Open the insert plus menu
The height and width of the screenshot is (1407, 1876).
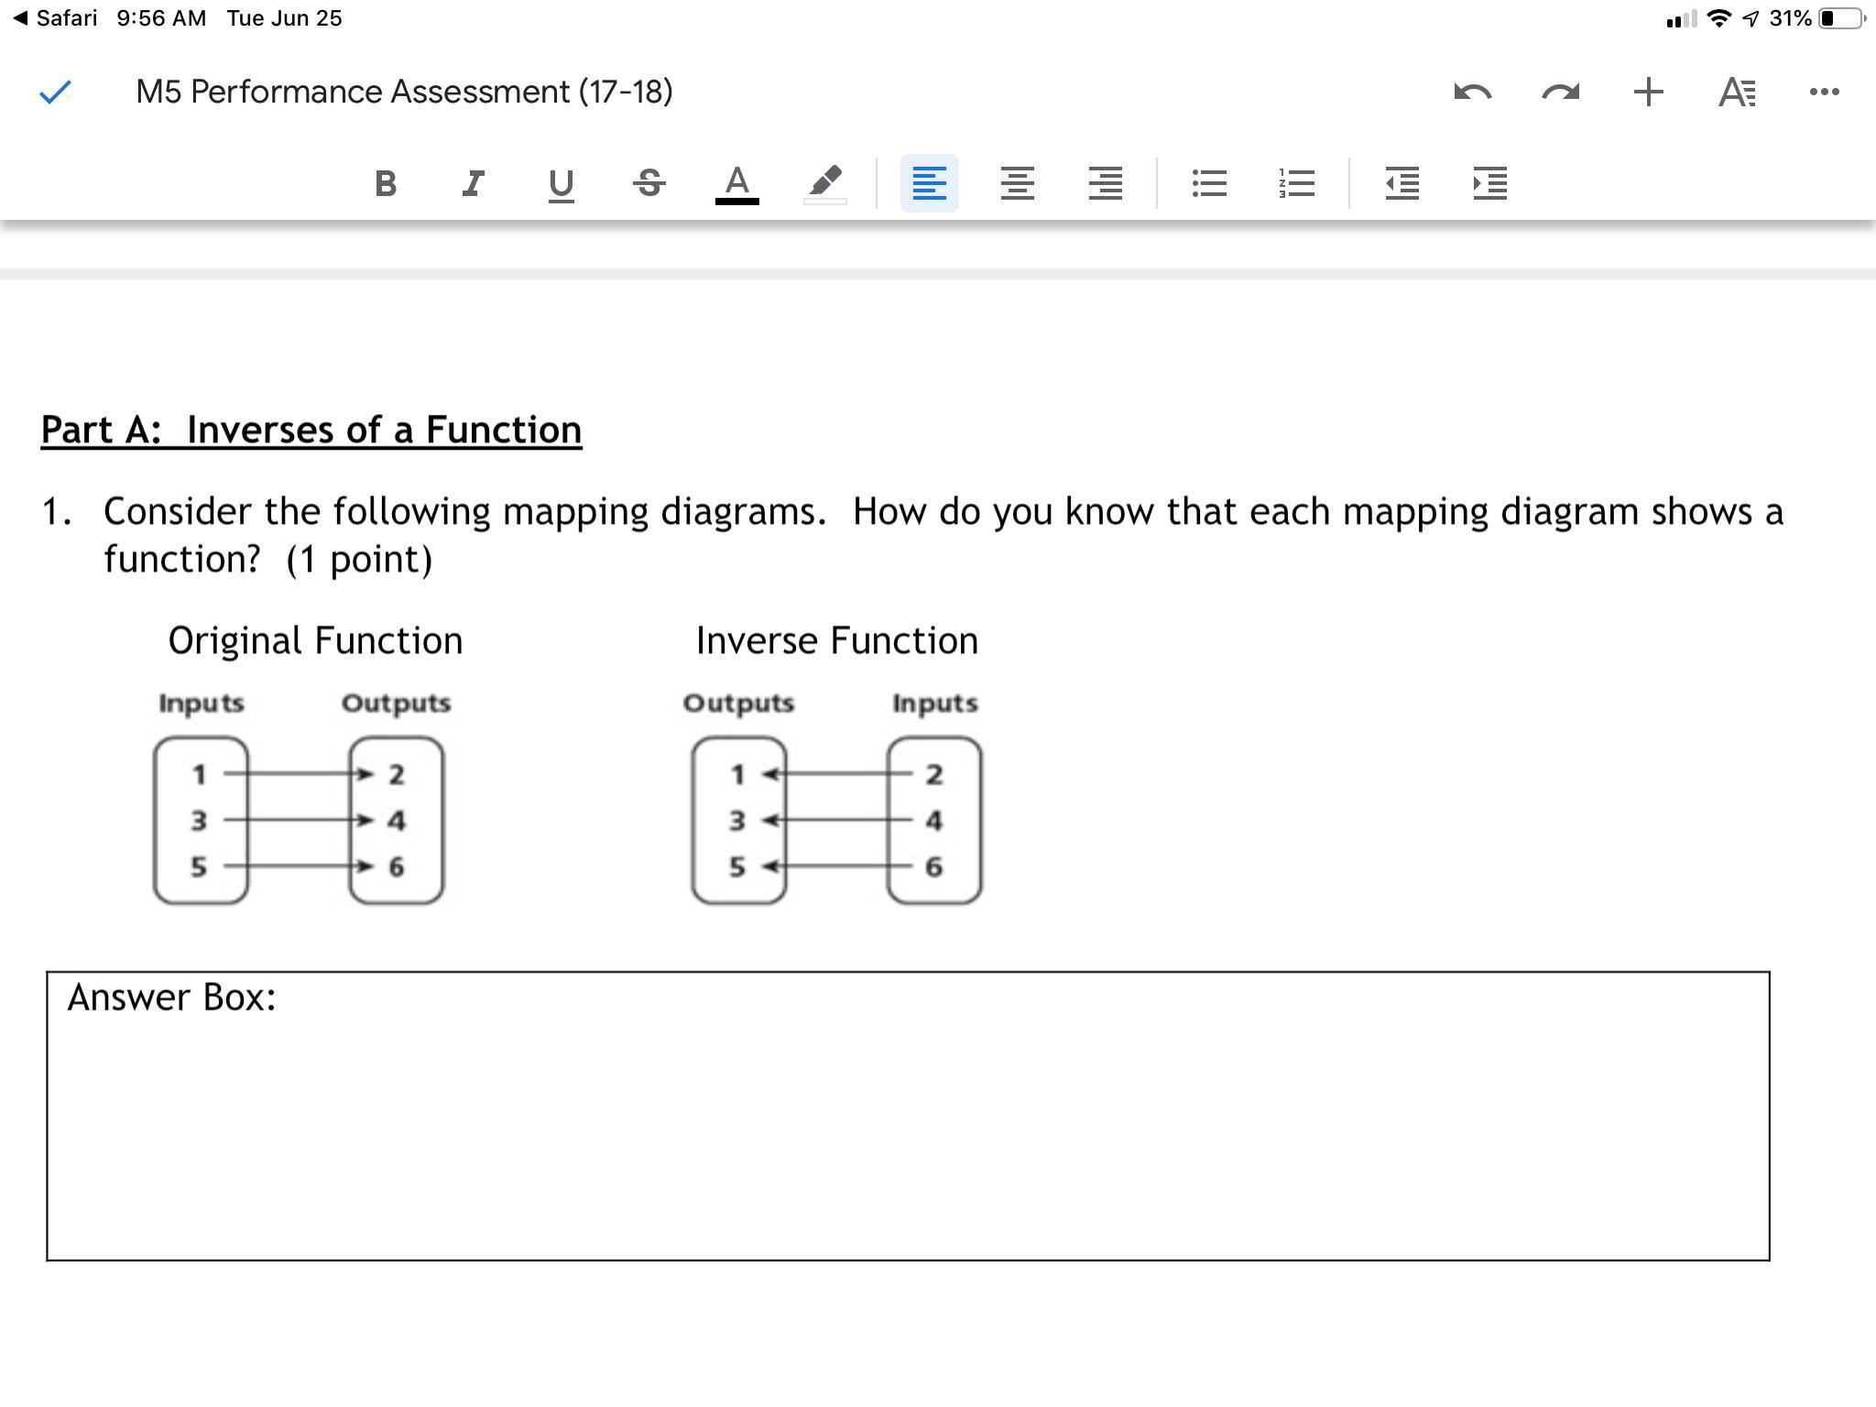(x=1648, y=92)
